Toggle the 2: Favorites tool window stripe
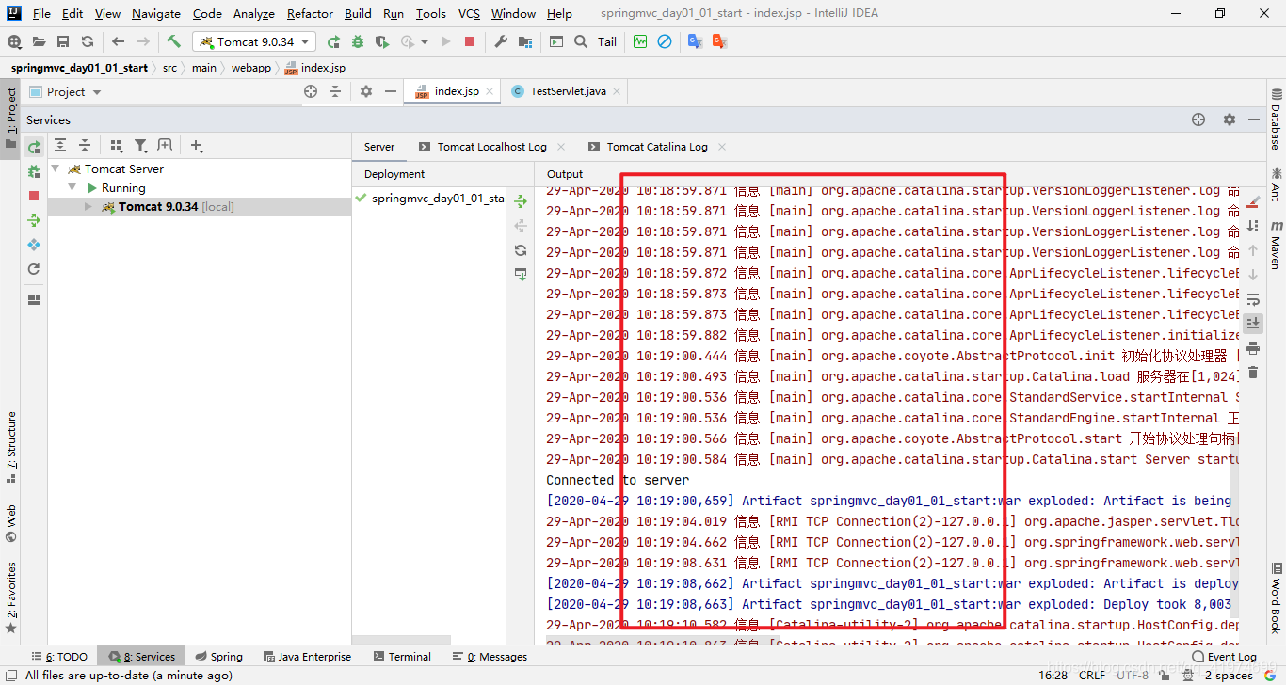 coord(10,597)
